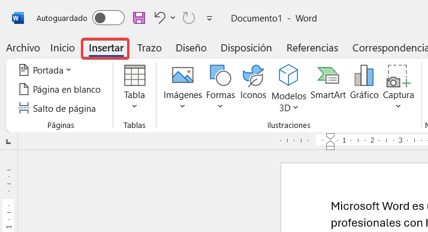Click the Formas shapes icon

point(220,75)
